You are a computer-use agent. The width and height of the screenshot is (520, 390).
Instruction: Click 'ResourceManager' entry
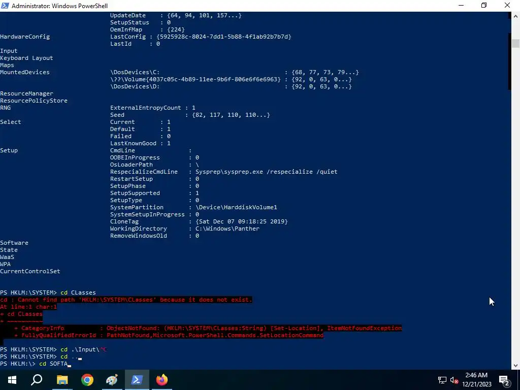click(26, 93)
